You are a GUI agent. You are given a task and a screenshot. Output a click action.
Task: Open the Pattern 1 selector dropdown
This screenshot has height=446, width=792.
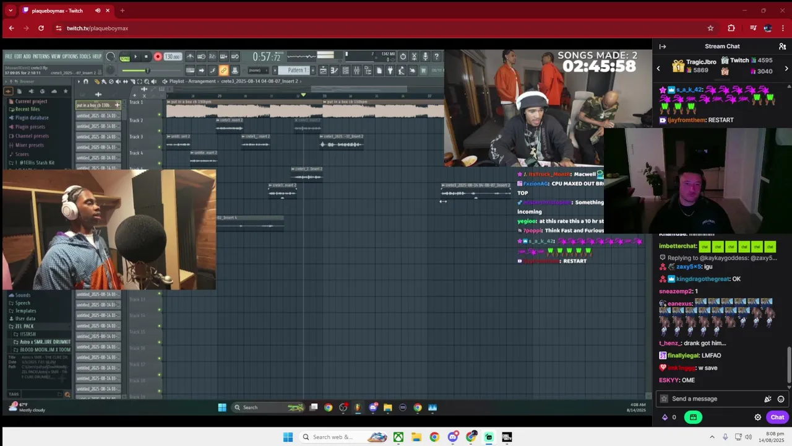tap(294, 70)
